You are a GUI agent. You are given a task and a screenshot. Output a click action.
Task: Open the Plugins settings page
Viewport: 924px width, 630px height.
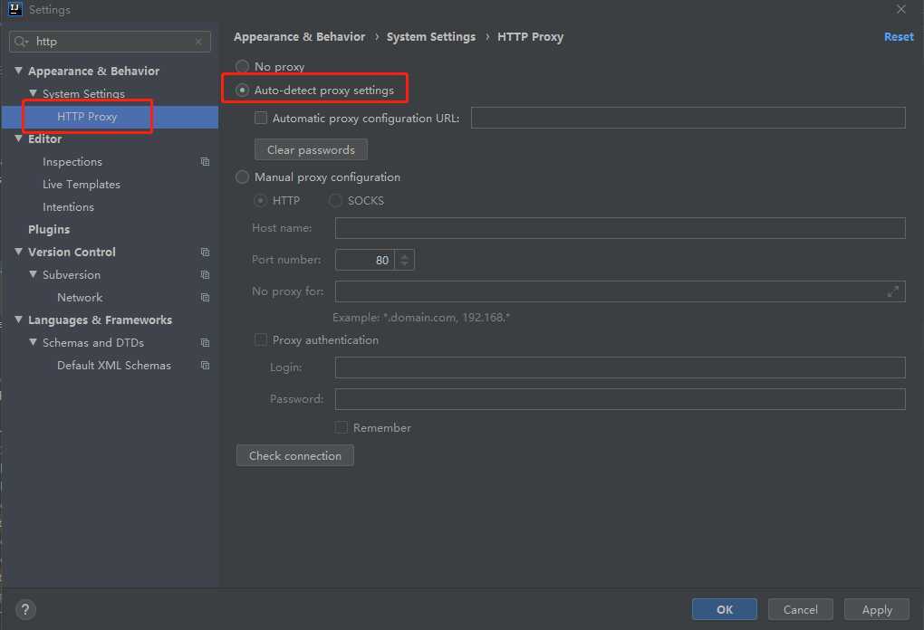(49, 230)
